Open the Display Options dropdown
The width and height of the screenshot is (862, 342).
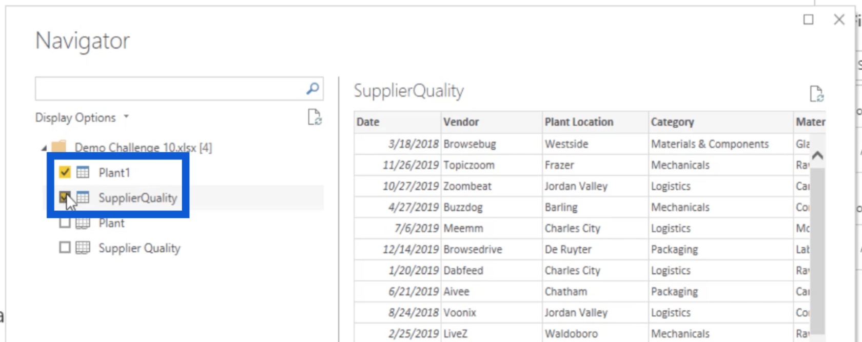click(82, 117)
